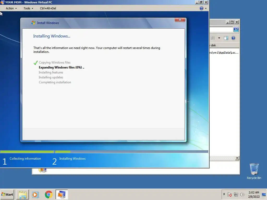Click the Virtual PC title bar icon
The width and height of the screenshot is (267, 200).
coord(2,2)
